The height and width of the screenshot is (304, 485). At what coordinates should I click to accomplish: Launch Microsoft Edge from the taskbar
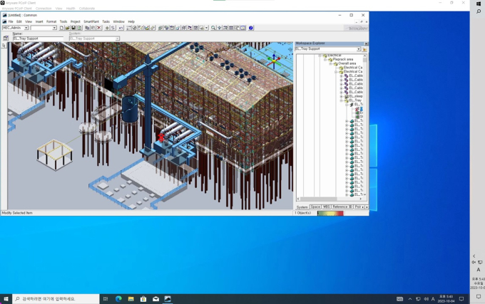pos(118,299)
